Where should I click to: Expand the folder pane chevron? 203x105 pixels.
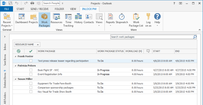tap(5, 37)
